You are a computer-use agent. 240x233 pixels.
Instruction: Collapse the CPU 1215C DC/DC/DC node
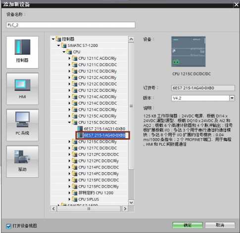69,122
